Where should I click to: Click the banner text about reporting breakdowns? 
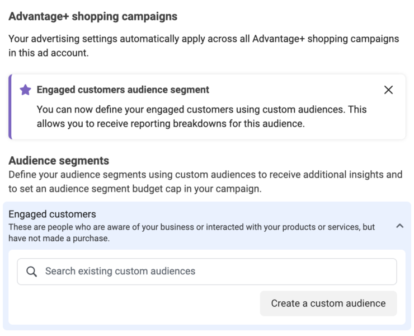coord(201,116)
